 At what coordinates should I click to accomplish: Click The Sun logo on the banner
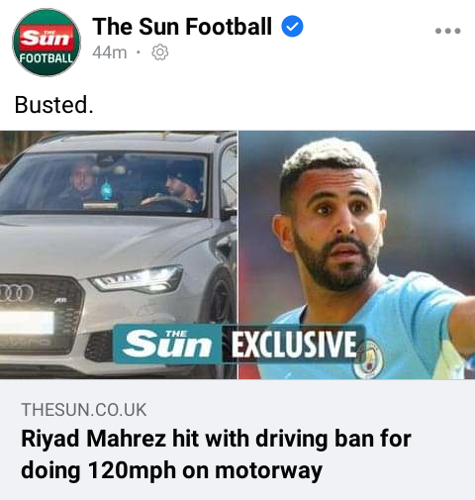coord(167,345)
